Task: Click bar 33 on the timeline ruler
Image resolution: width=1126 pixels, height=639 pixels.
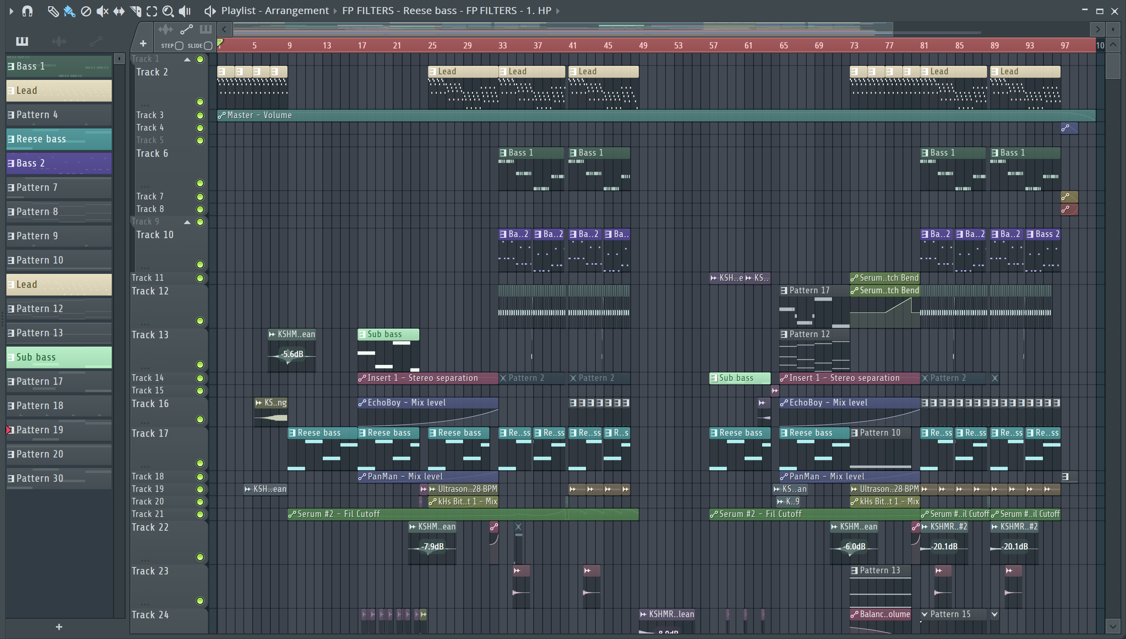Action: point(502,46)
